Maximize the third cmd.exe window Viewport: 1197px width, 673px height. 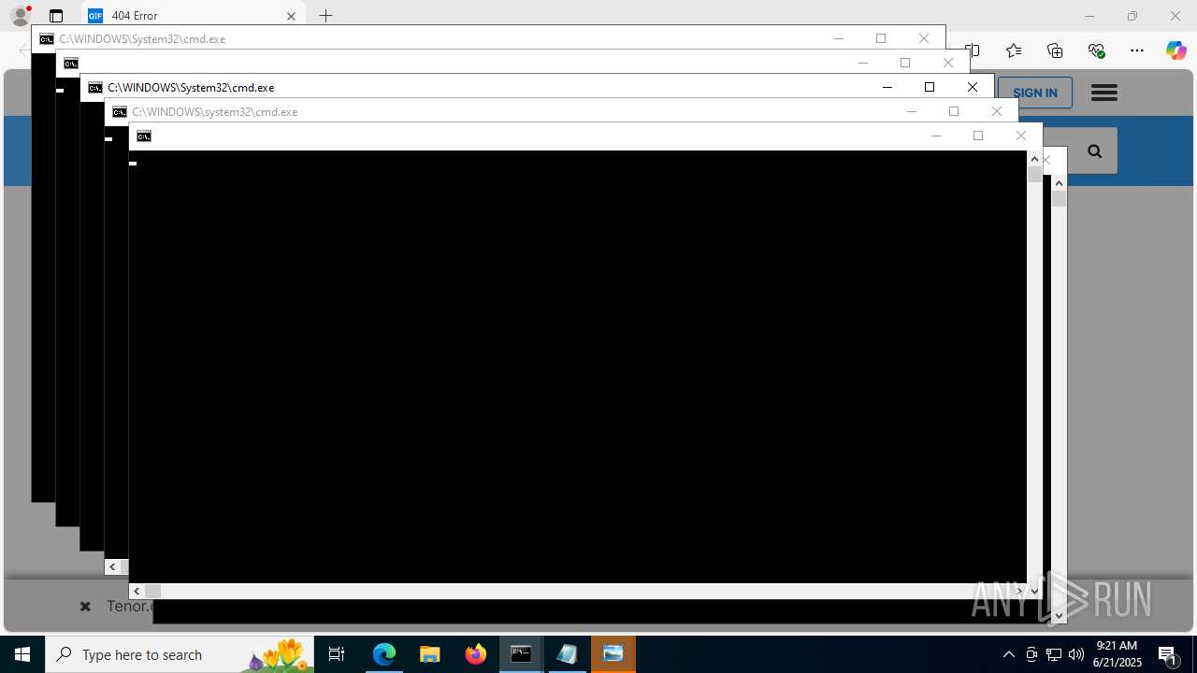[x=930, y=87]
